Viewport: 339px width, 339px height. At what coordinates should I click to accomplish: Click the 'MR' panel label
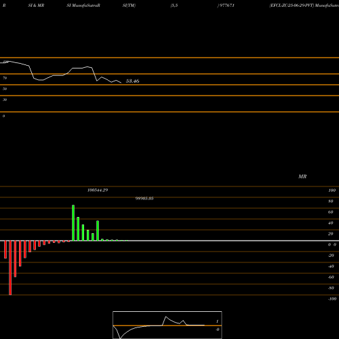(x=302, y=176)
